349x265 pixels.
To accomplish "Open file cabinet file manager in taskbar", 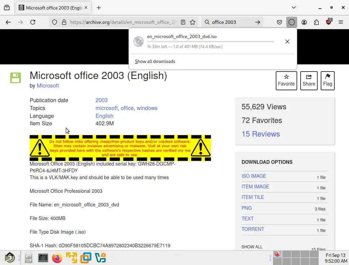I will click(x=29, y=258).
